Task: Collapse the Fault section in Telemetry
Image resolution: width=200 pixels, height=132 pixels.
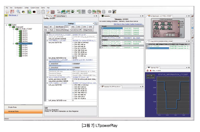Action: 100,26
